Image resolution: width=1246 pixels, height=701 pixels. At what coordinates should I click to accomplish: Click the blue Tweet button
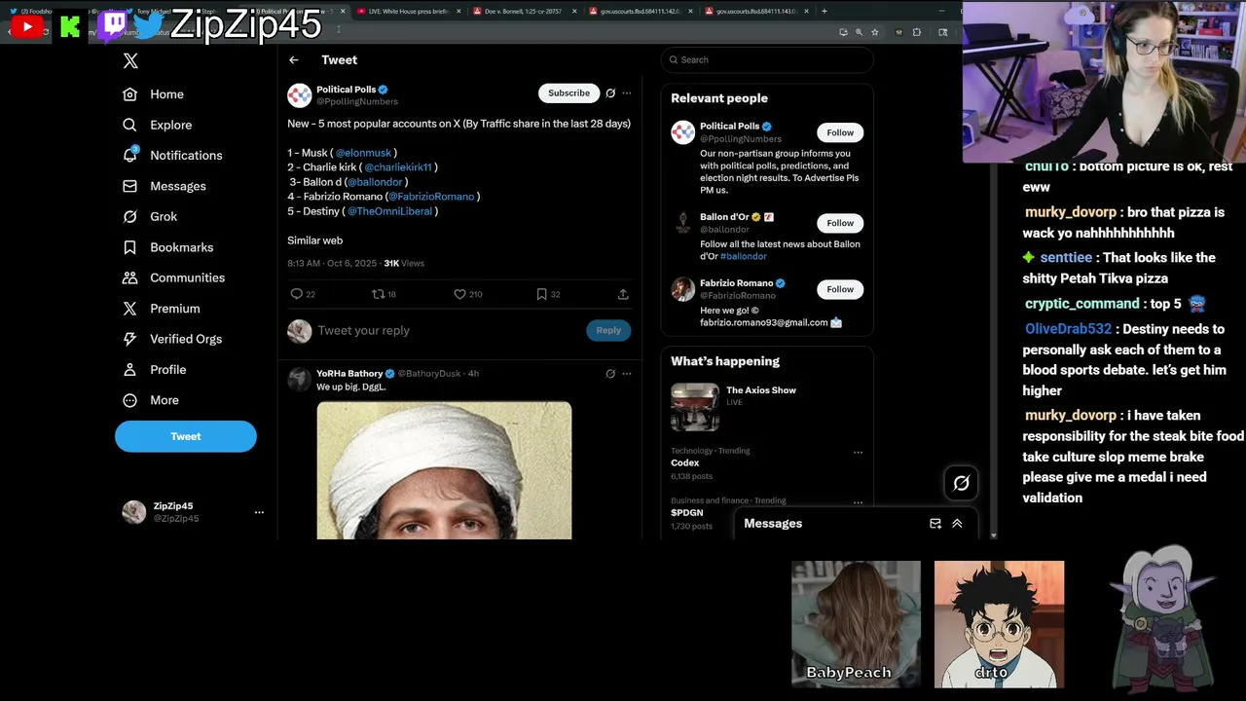(186, 436)
